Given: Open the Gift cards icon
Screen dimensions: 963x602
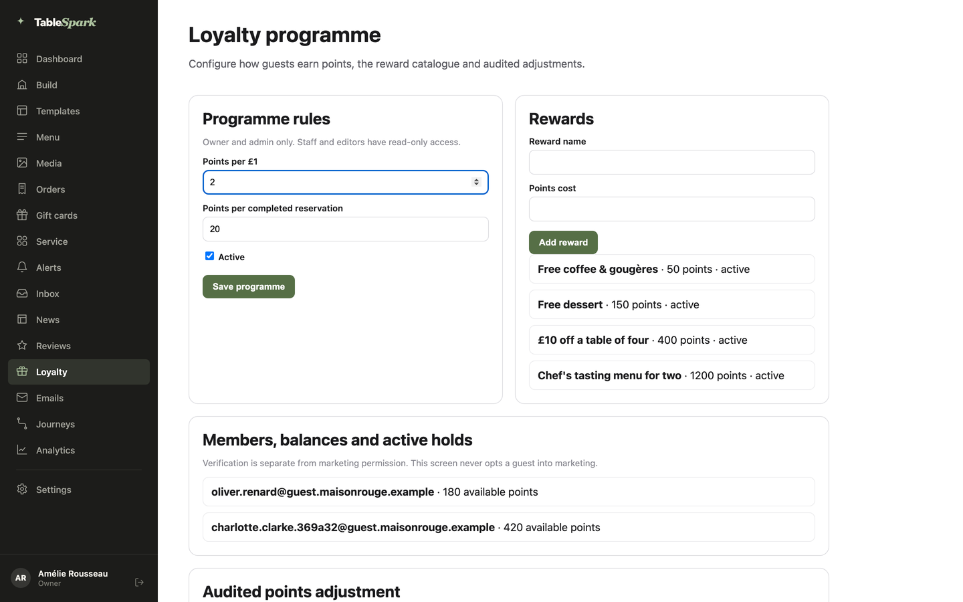Looking at the screenshot, I should tap(22, 215).
